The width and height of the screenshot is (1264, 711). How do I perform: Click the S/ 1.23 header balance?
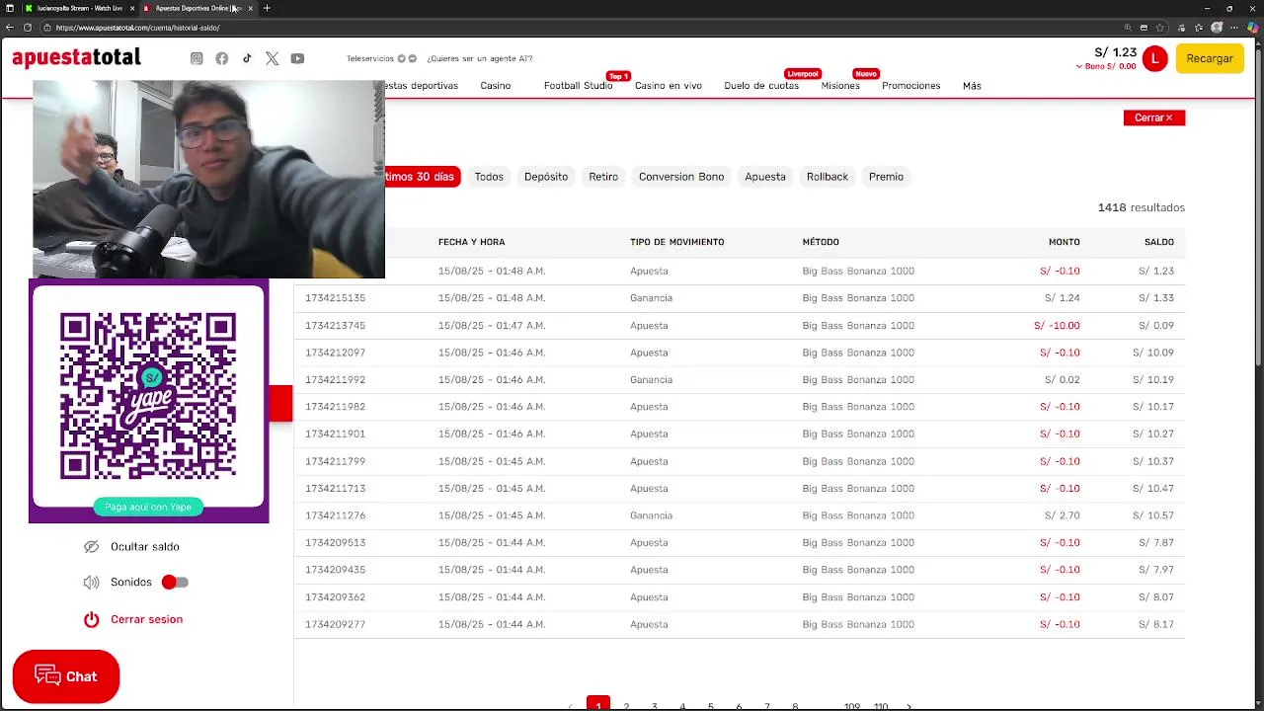click(1116, 52)
